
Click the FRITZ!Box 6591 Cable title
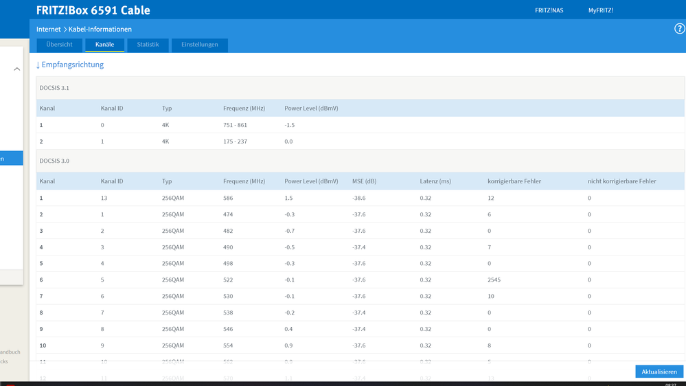click(x=93, y=10)
